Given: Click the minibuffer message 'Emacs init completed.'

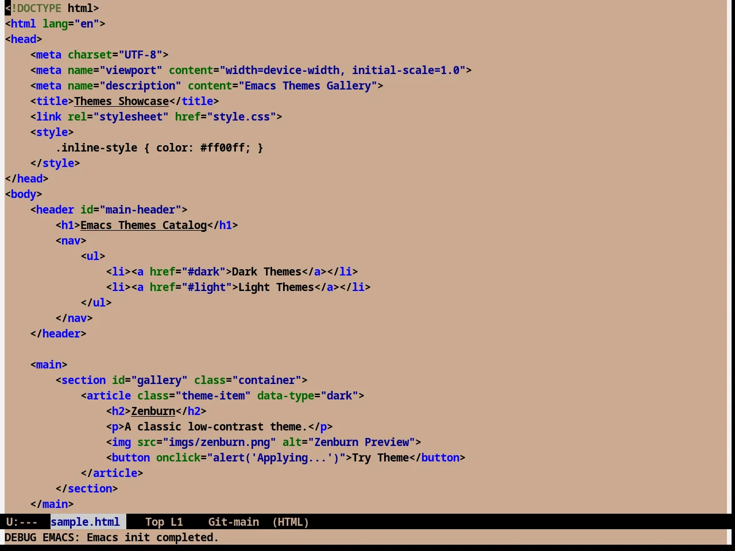Looking at the screenshot, I should pyautogui.click(x=153, y=537).
